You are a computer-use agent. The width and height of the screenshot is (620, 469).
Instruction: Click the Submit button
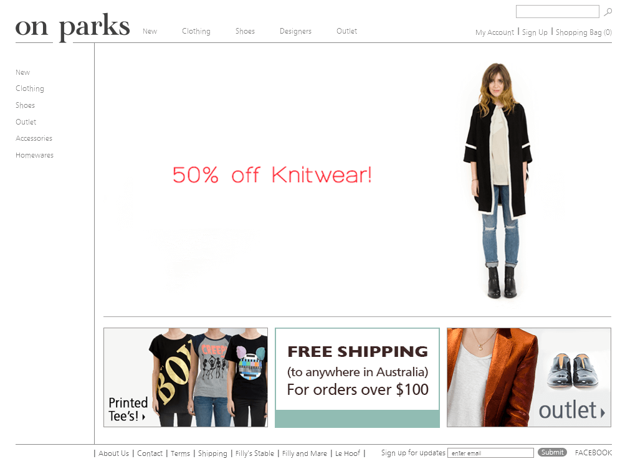pos(552,452)
